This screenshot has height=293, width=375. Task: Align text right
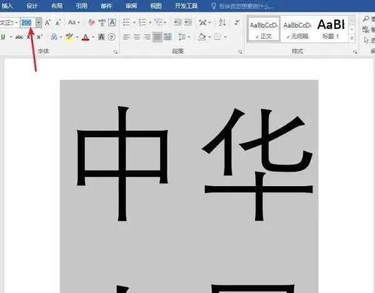coord(147,37)
